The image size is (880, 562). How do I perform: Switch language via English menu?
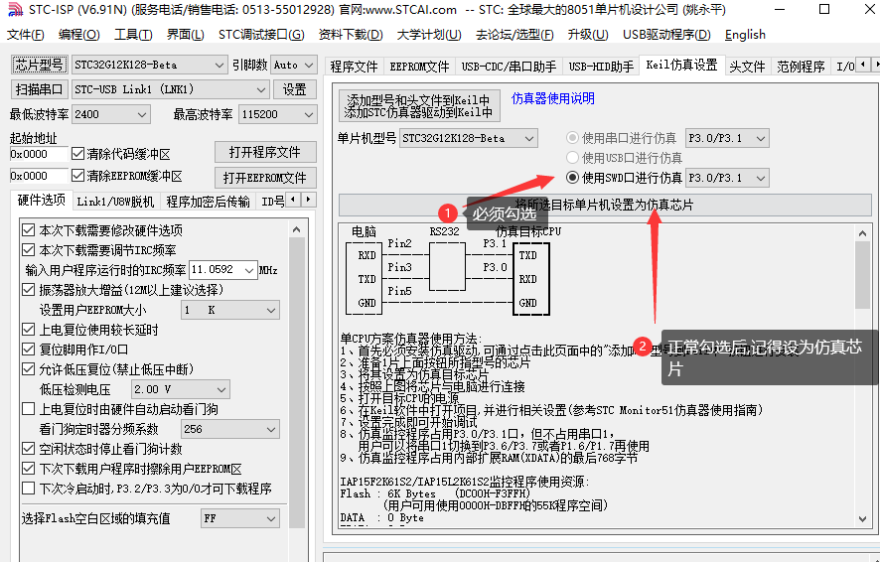point(745,35)
